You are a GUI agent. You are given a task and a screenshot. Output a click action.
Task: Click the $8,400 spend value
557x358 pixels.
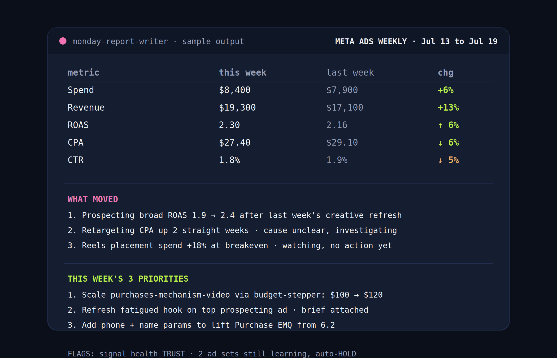pyautogui.click(x=234, y=90)
